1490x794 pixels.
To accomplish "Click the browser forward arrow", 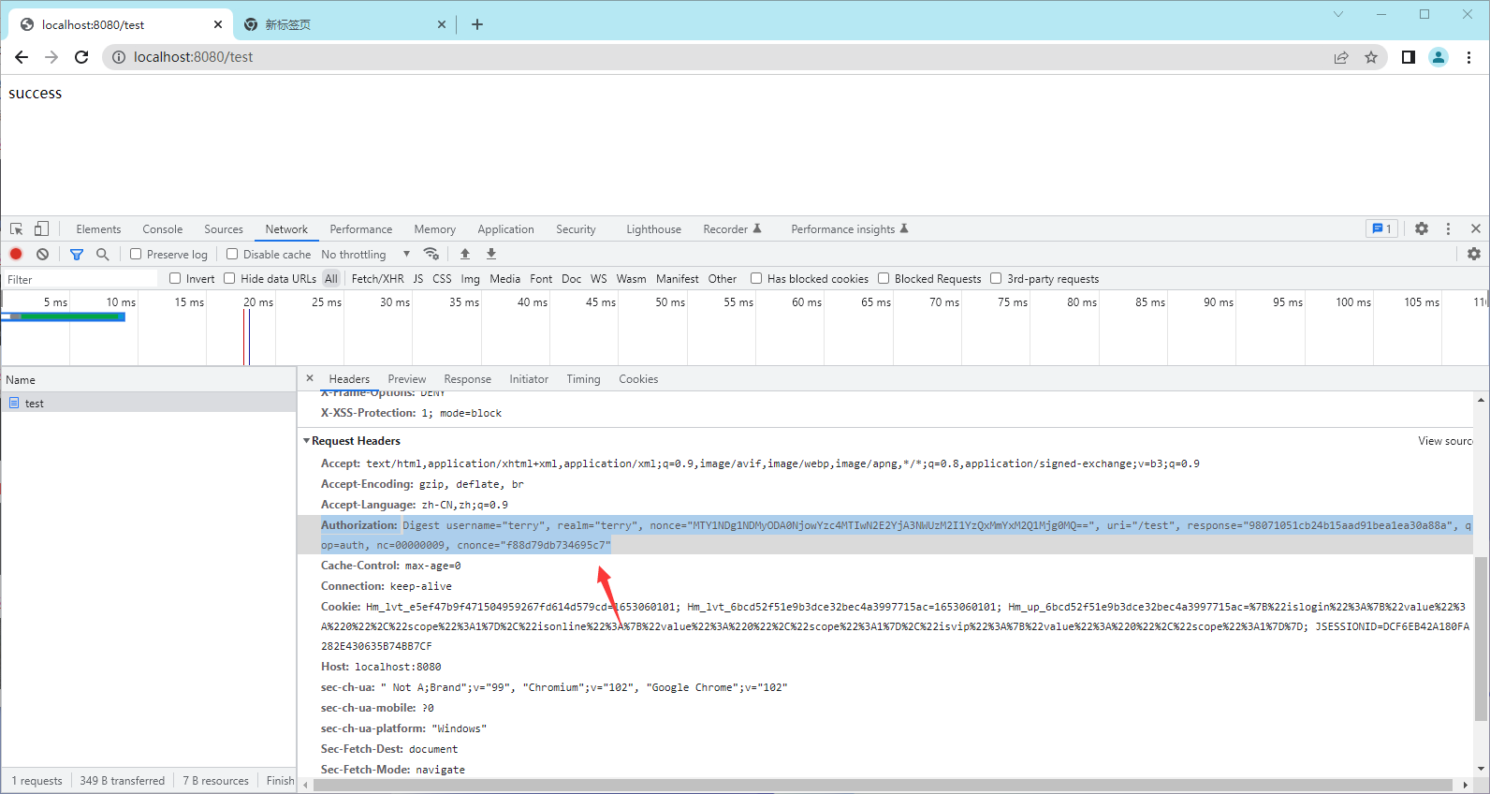I will tap(51, 57).
